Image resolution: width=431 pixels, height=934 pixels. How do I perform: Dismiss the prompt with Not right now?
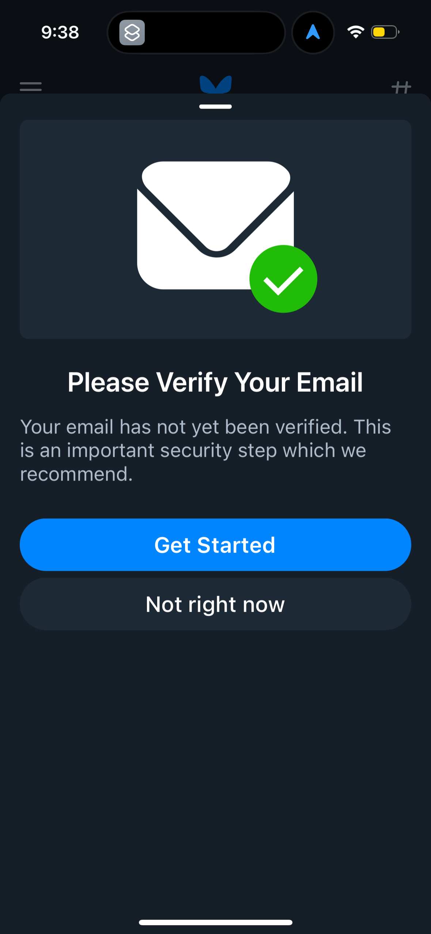point(215,604)
